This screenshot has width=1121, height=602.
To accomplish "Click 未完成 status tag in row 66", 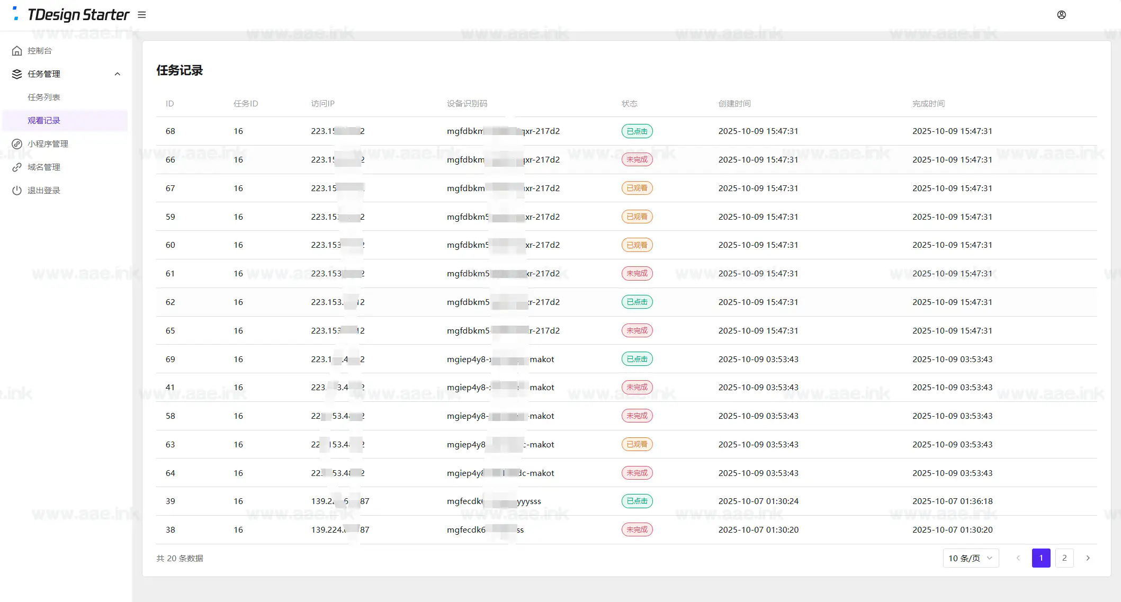I will (x=636, y=159).
